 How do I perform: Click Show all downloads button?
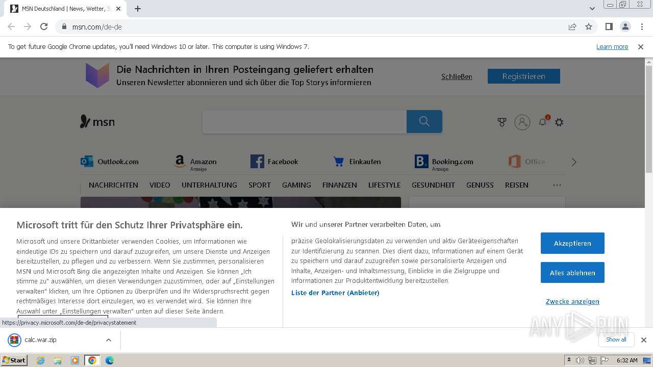click(x=616, y=339)
